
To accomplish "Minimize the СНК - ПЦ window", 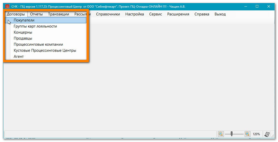I will [246, 6].
